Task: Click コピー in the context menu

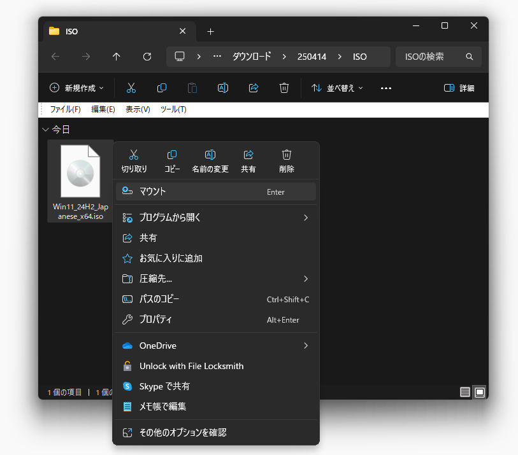Action: tap(172, 162)
